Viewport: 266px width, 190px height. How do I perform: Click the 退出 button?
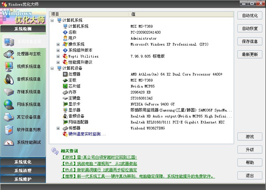point(250,176)
